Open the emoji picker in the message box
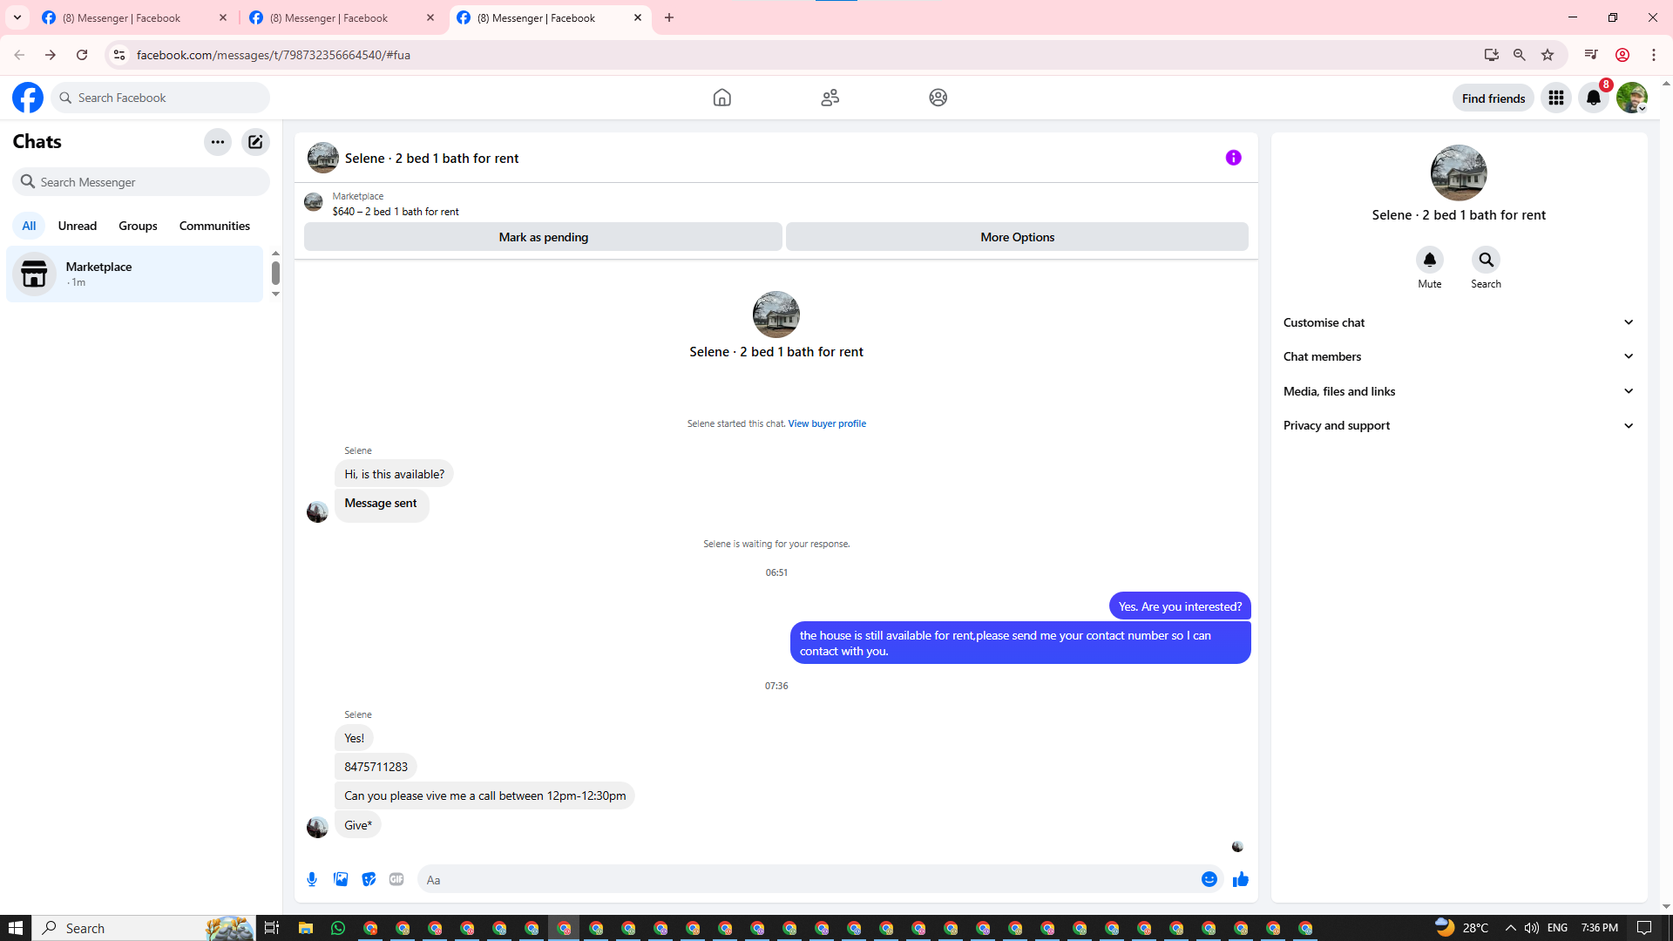Image resolution: width=1673 pixels, height=941 pixels. [x=1209, y=879]
